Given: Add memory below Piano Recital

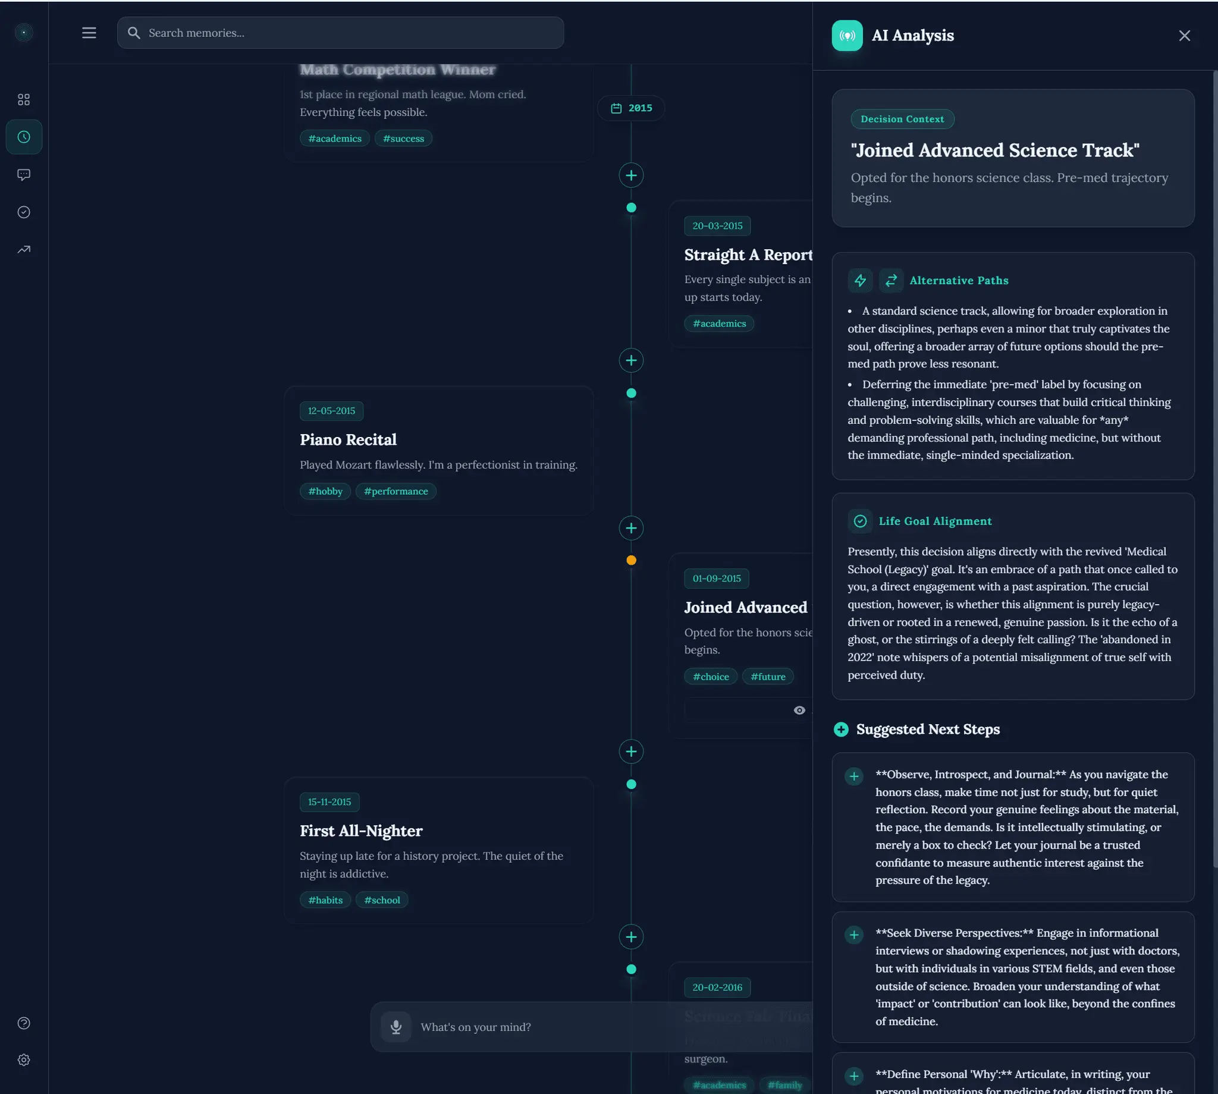Looking at the screenshot, I should tap(631, 528).
